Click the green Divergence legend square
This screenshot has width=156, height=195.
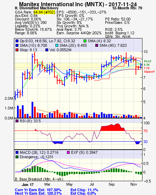pyautogui.click(x=17, y=157)
